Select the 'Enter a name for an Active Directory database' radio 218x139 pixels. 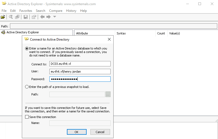tap(27, 48)
